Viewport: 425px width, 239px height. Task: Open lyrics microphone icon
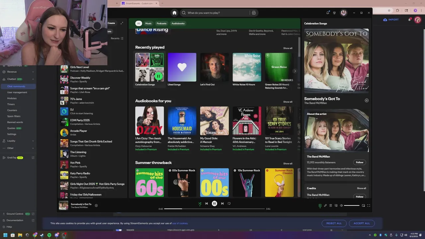(x=325, y=205)
